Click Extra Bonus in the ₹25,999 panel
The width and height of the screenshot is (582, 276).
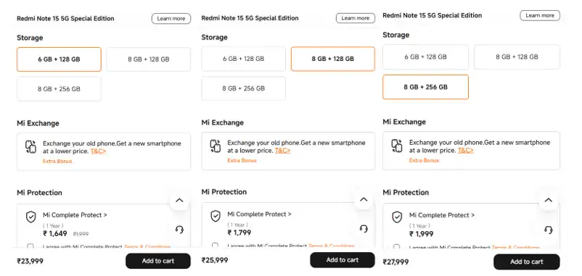click(242, 160)
